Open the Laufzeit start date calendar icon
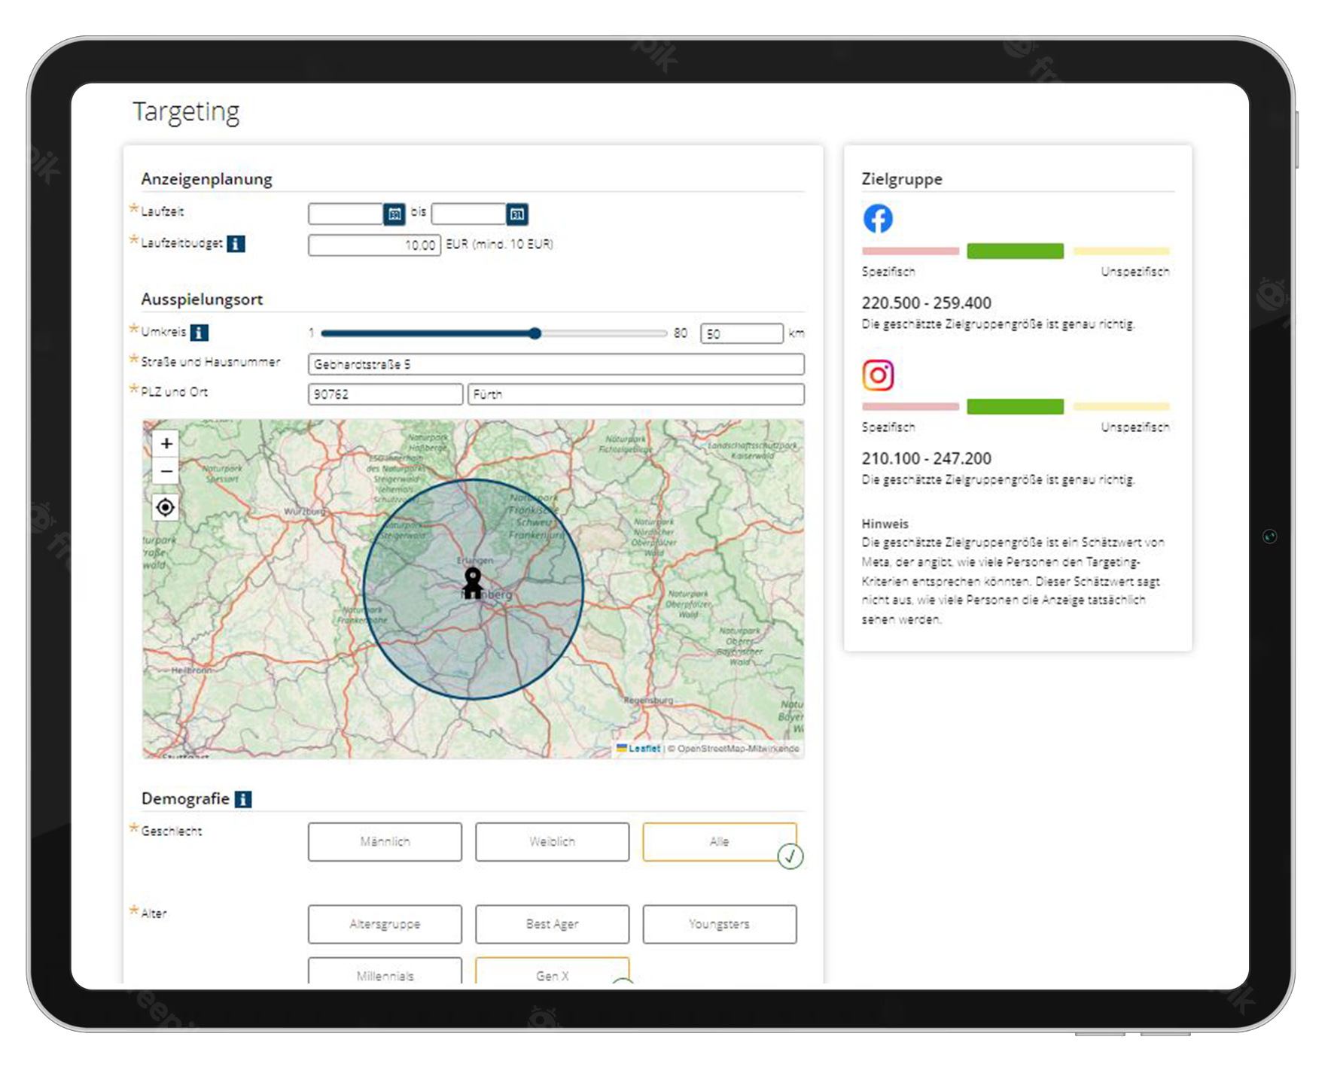 coord(394,214)
